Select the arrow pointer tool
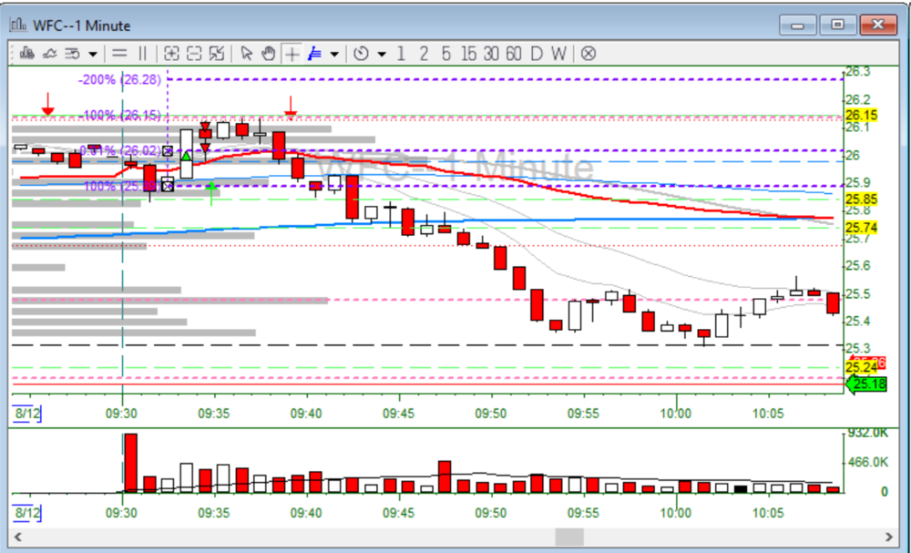 click(x=246, y=54)
